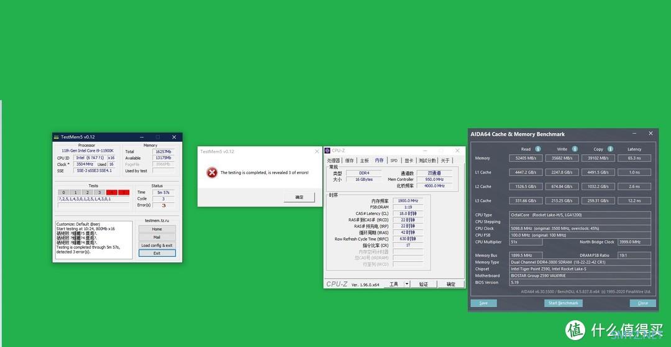671x347 pixels.
Task: Click Motherboard BIOSTAR Group Z590 VALKYRIE field
Action: pos(580,275)
